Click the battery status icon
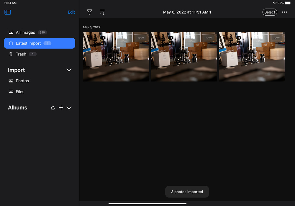 288,3
